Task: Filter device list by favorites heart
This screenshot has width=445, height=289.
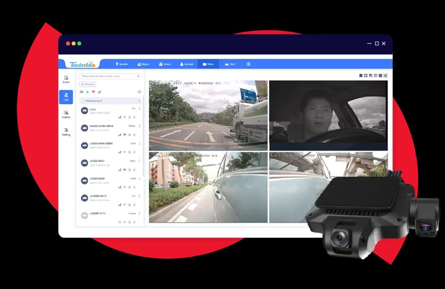Action: pos(93,92)
